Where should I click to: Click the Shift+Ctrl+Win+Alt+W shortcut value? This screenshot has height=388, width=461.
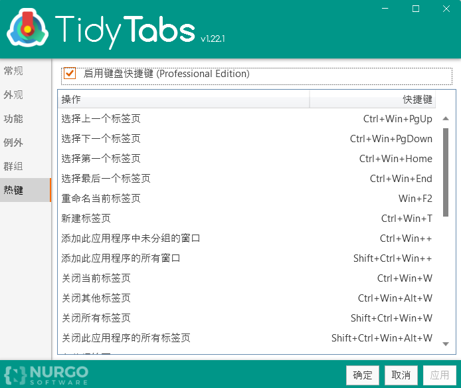[382, 338]
